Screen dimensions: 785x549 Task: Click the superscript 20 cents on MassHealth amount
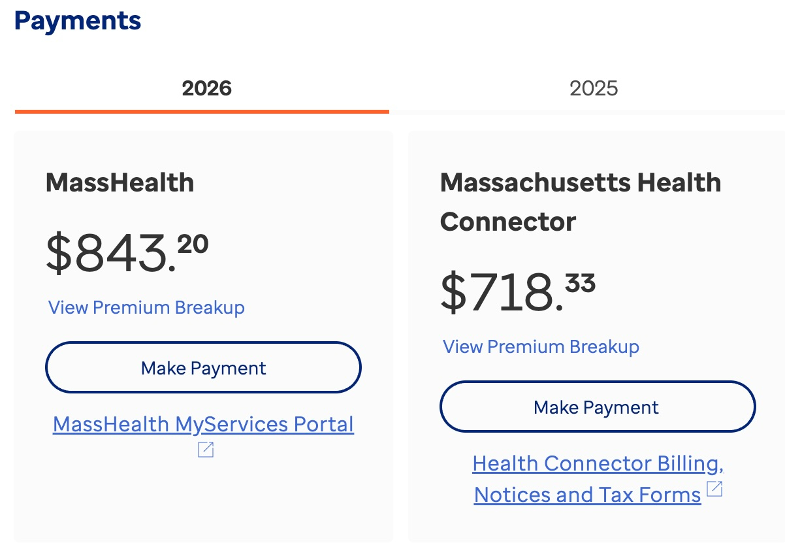pyautogui.click(x=193, y=244)
